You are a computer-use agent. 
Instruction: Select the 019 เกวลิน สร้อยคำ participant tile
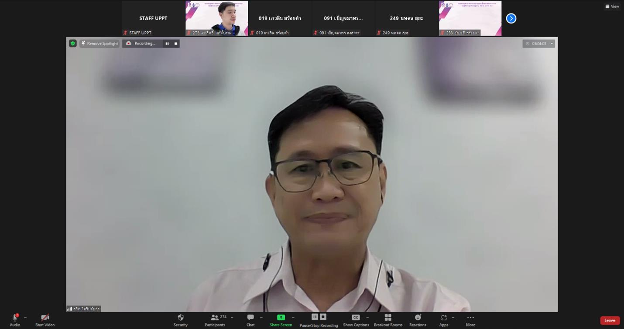tap(280, 18)
